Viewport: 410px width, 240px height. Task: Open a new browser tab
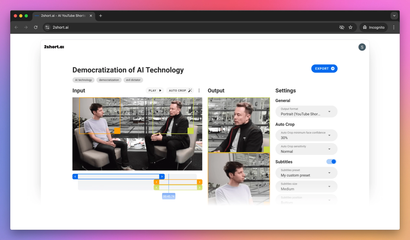pos(100,16)
